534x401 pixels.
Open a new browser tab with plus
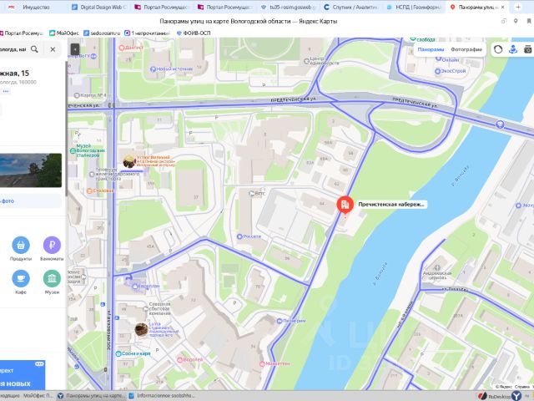coord(518,7)
